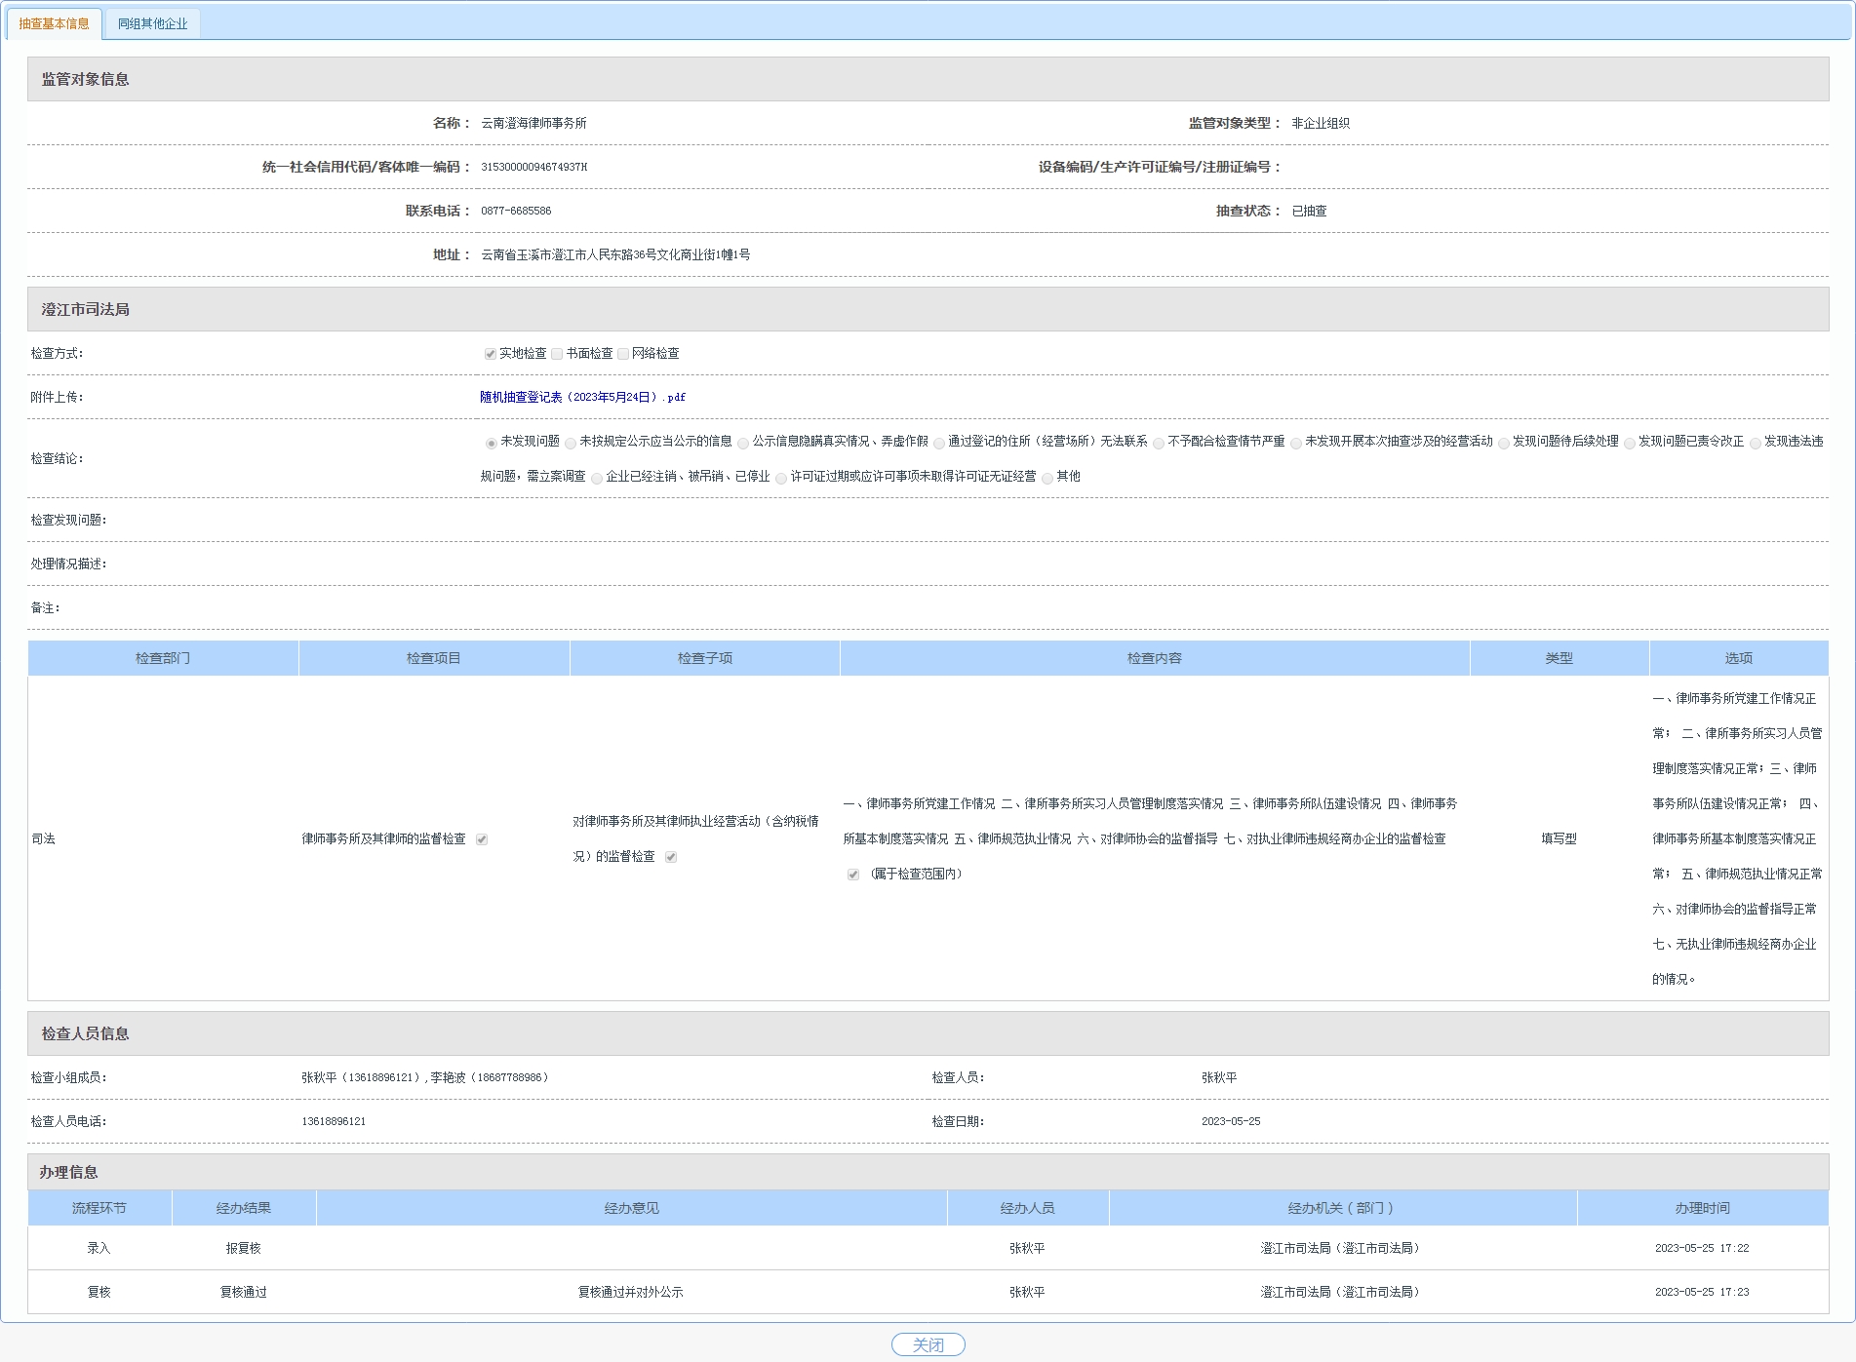The height and width of the screenshot is (1362, 1856).
Task: Click the 类型 column header
Action: click(x=1560, y=658)
